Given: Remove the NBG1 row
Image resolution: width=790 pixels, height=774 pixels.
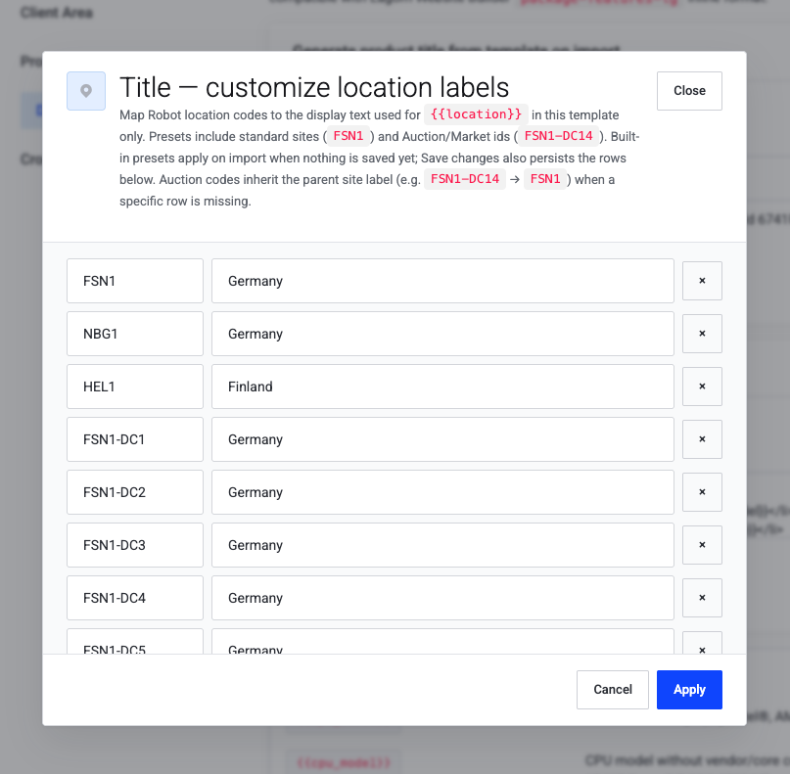Looking at the screenshot, I should [x=702, y=334].
